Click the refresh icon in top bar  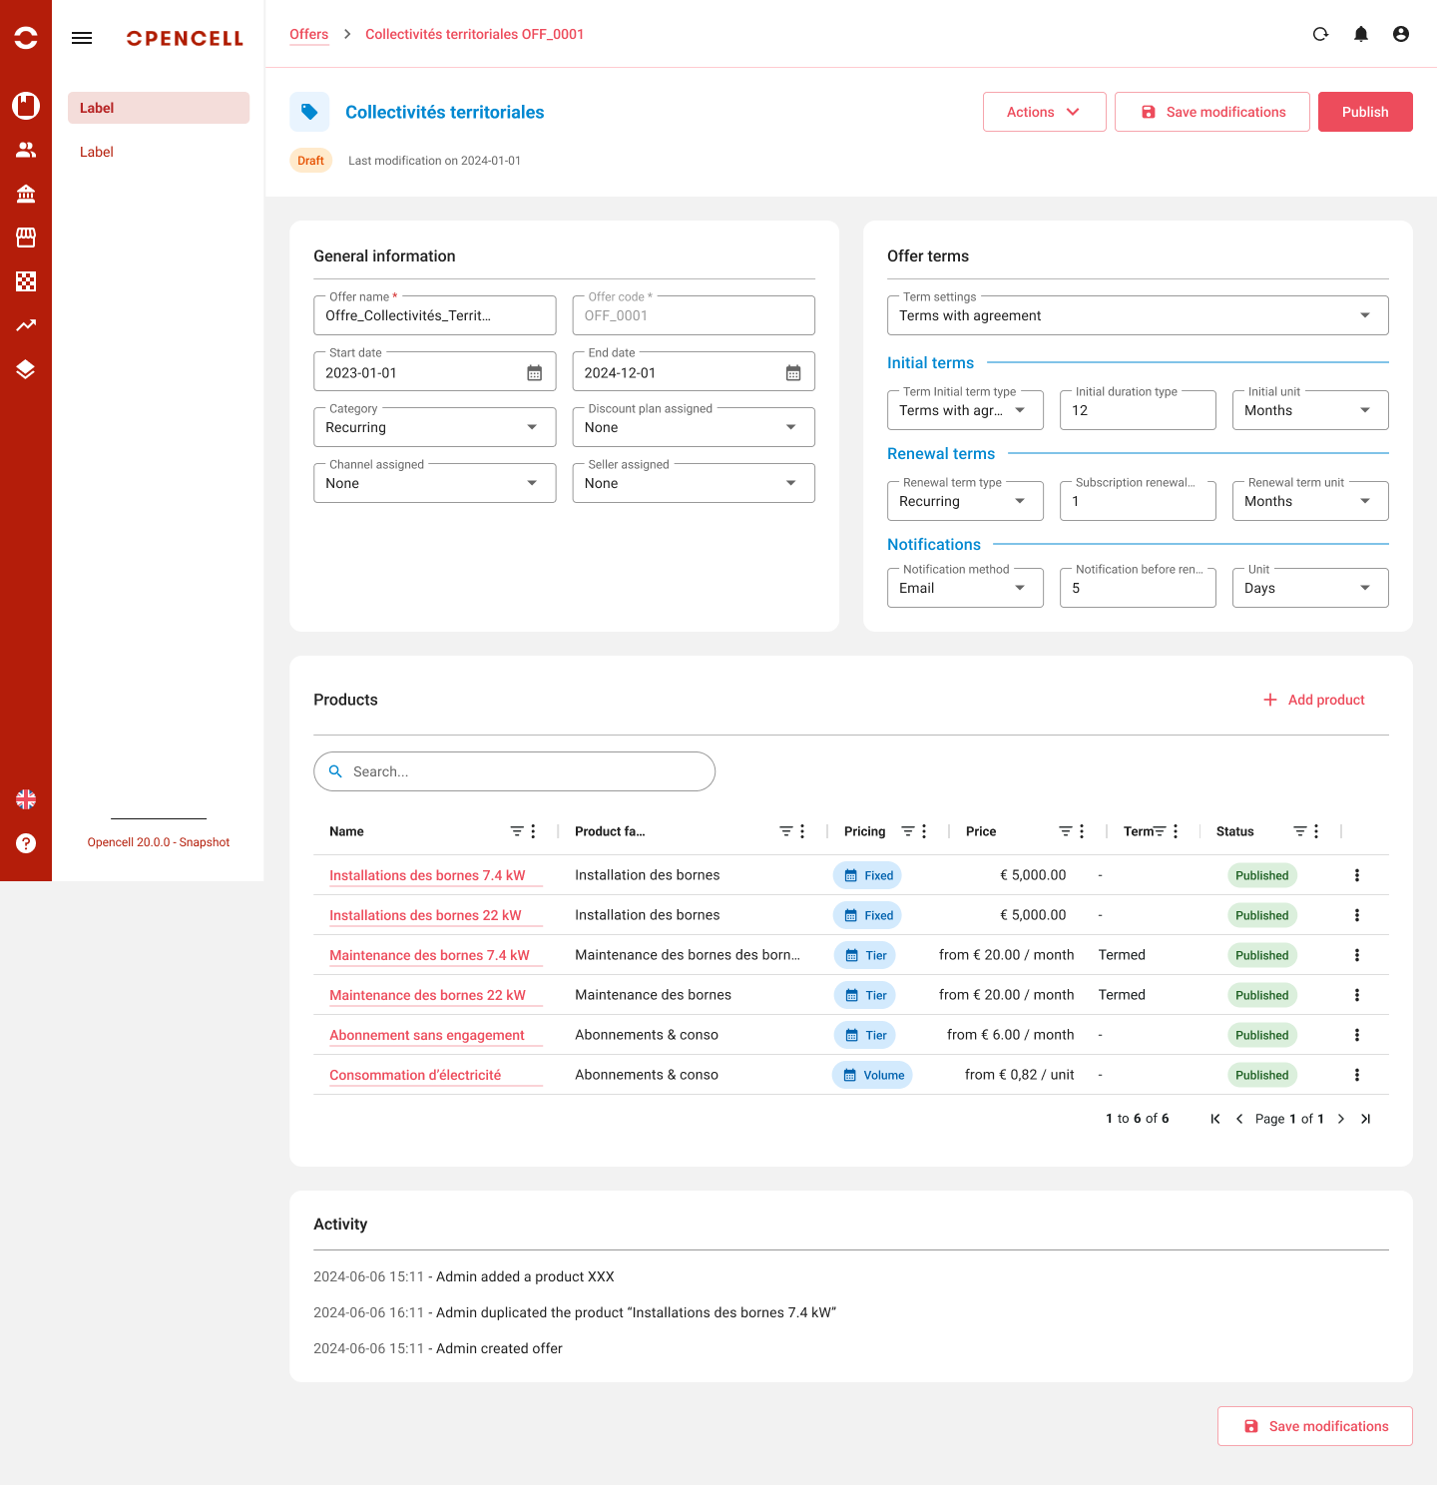click(x=1320, y=34)
